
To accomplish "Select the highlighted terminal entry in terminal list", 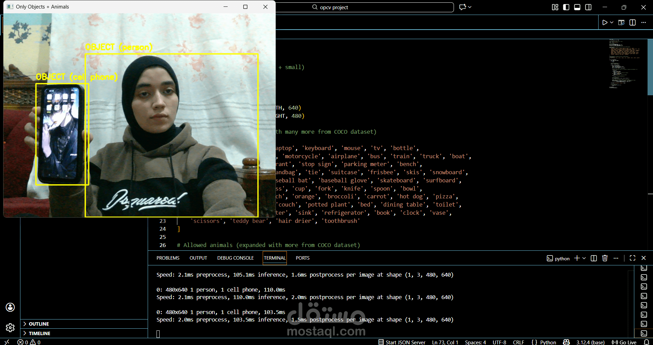I will tap(644, 333).
